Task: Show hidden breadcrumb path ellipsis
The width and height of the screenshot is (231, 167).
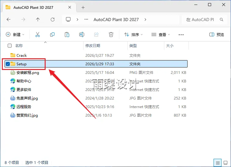Action: tap(86, 19)
